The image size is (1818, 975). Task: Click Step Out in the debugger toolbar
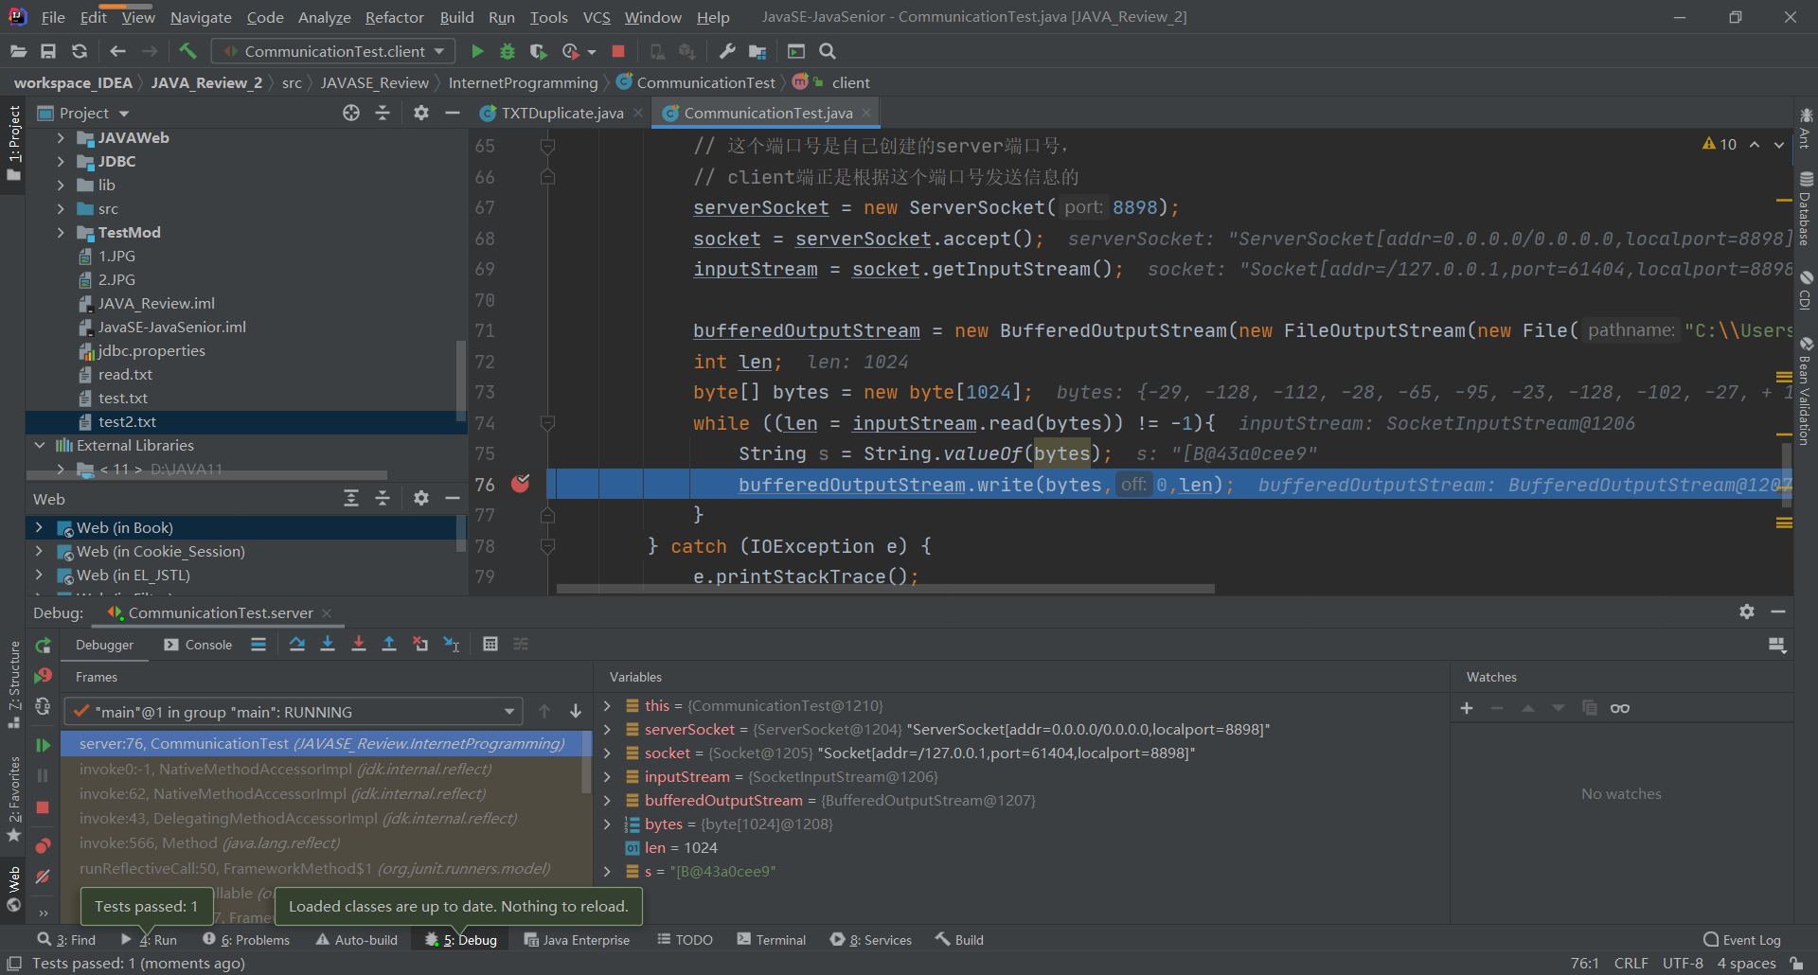[x=389, y=644]
